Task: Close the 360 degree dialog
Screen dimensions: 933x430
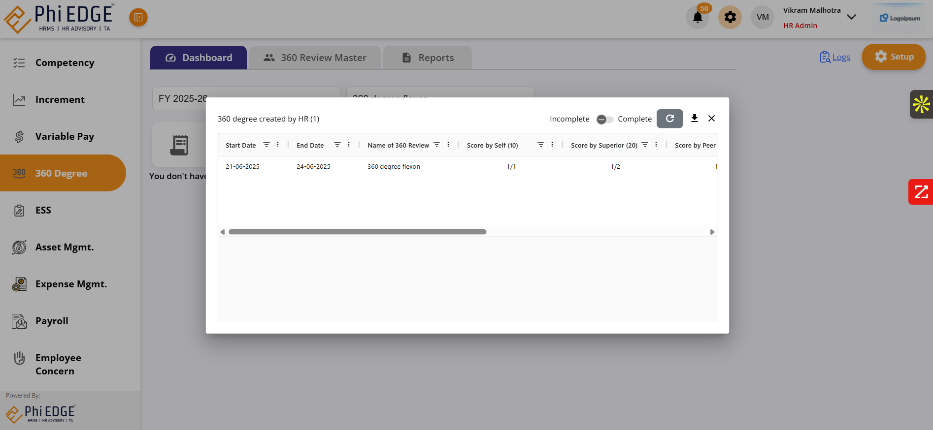Action: point(711,119)
